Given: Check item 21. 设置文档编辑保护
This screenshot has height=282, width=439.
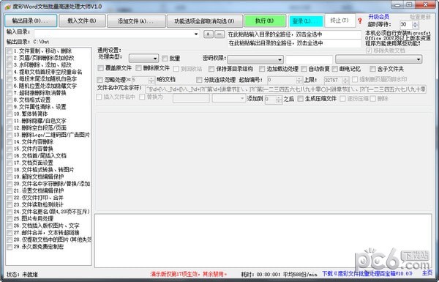Looking at the screenshot, I should click(x=10, y=191).
